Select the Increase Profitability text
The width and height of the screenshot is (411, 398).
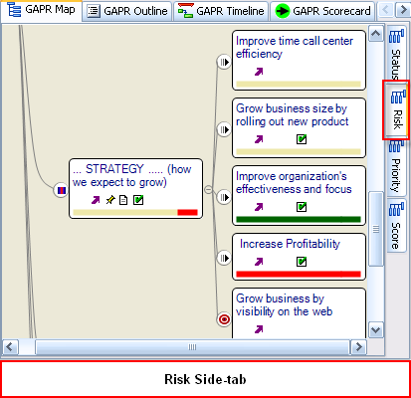click(x=290, y=244)
